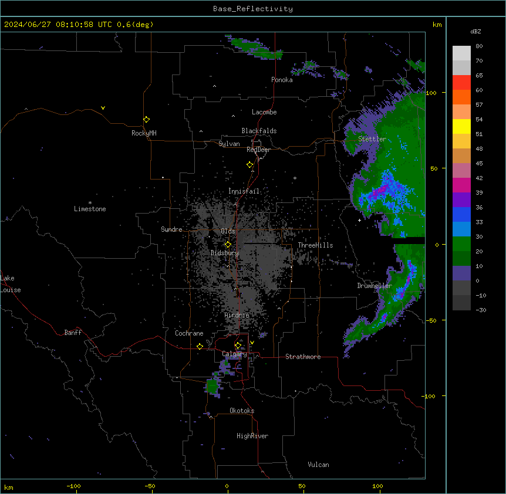Click the Innisfail label

pyautogui.click(x=244, y=191)
